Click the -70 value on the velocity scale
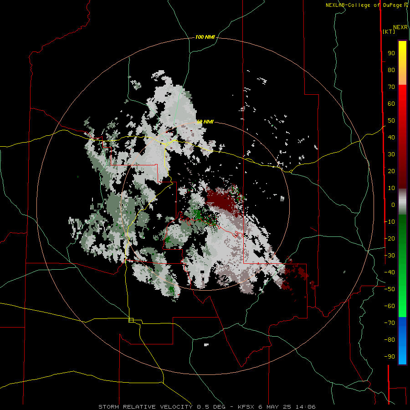 (389, 323)
